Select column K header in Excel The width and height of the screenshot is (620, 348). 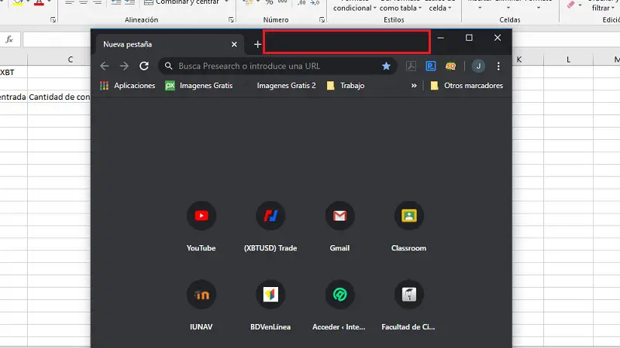[x=519, y=60]
